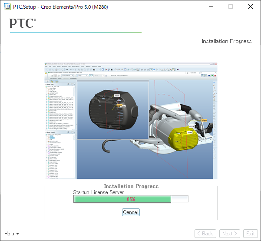Click the 'Installation Progress' heading at top right
The image size is (261, 241).
(x=227, y=41)
